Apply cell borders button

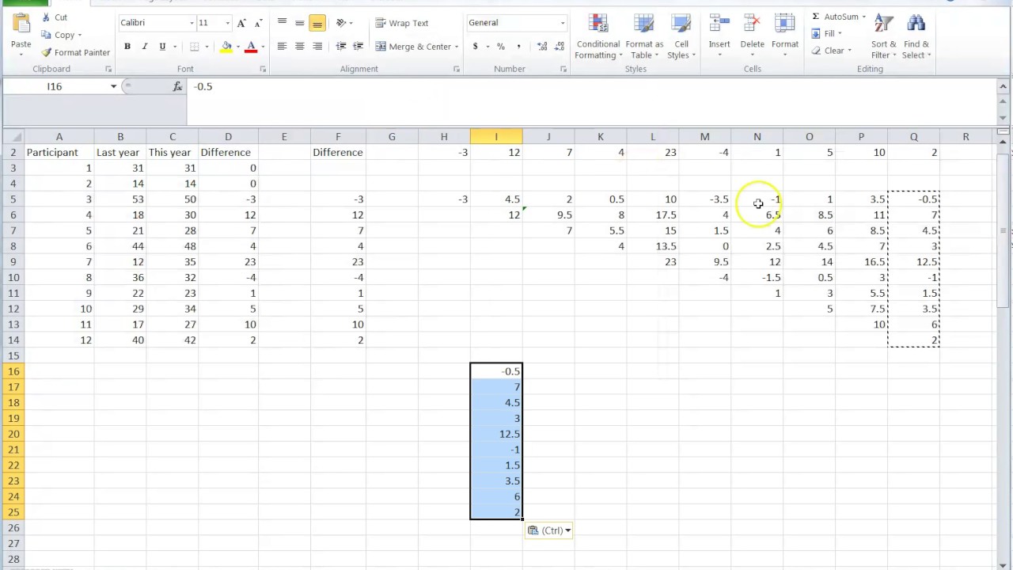[x=194, y=47]
